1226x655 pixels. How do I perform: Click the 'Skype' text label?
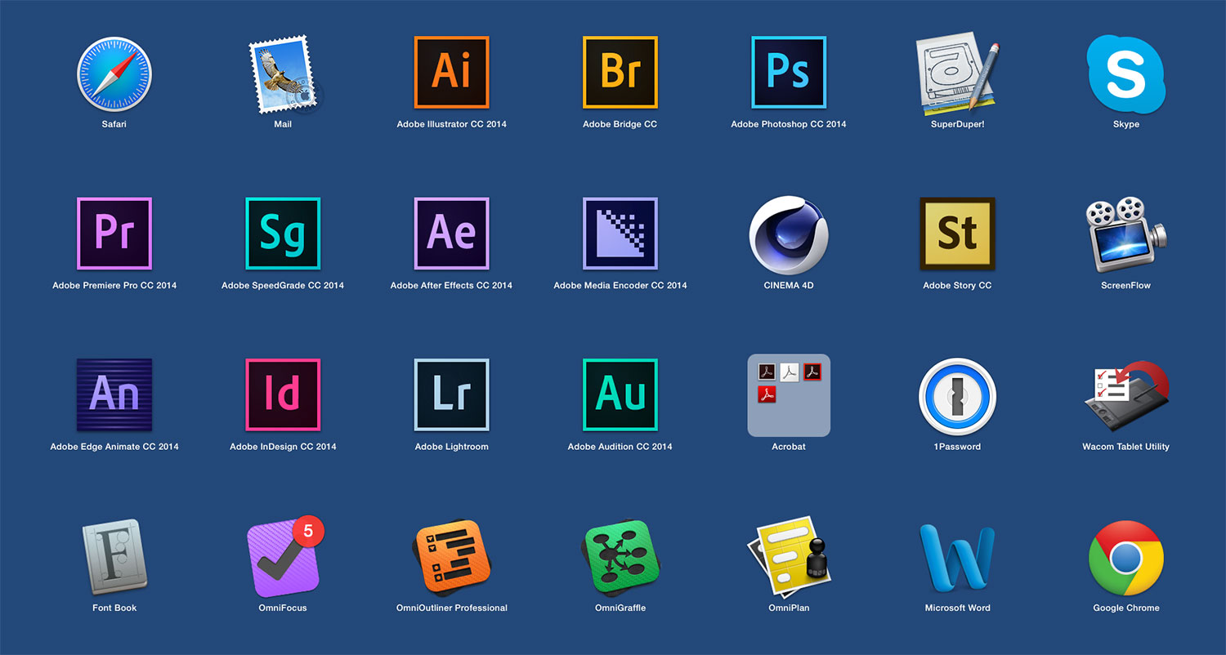point(1126,124)
